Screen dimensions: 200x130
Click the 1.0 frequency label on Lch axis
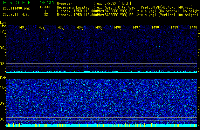(x=2, y=32)
